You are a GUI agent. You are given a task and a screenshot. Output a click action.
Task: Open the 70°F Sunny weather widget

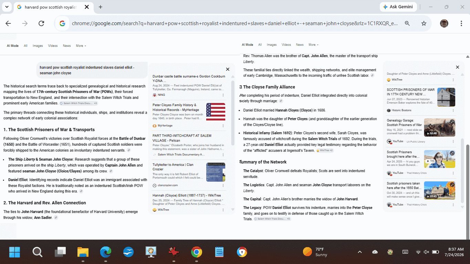pyautogui.click(x=315, y=252)
